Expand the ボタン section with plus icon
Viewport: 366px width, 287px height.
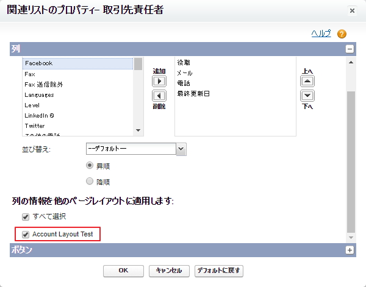[350, 250]
